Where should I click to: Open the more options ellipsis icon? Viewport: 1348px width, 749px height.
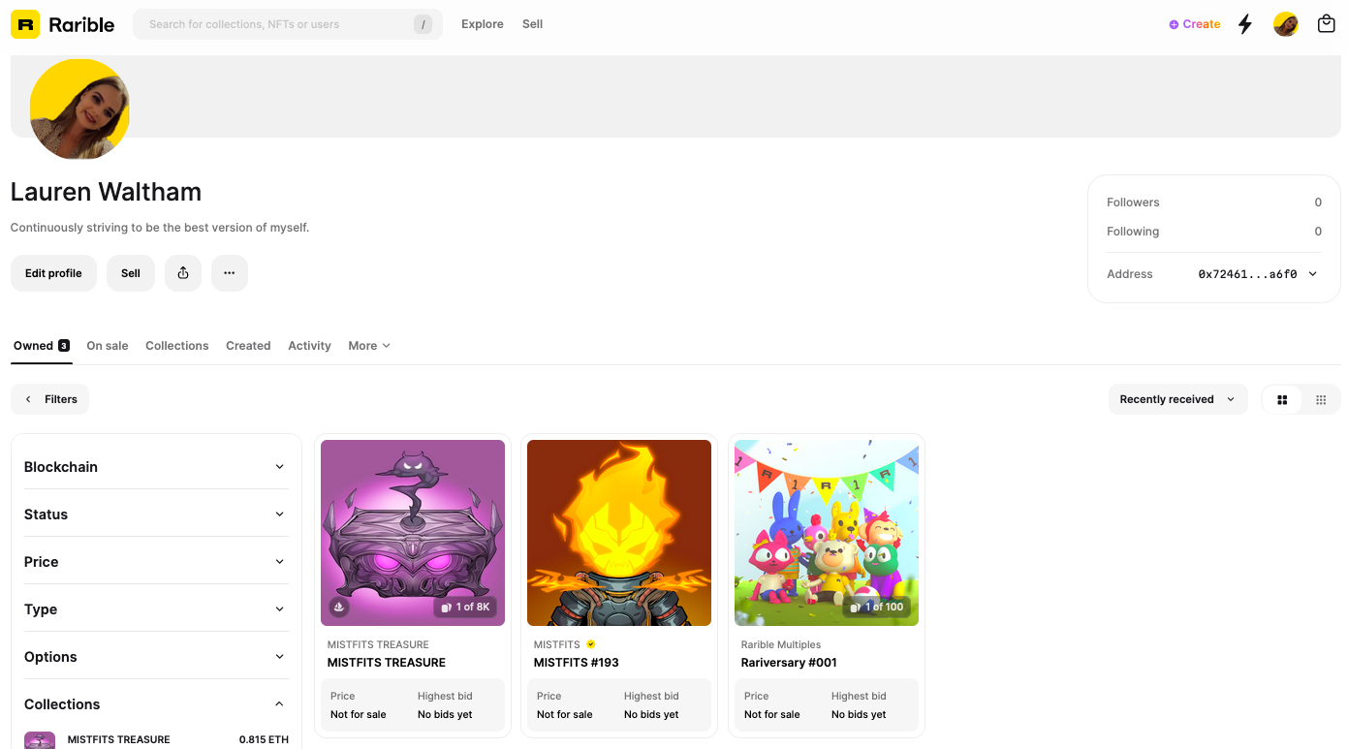coord(229,272)
